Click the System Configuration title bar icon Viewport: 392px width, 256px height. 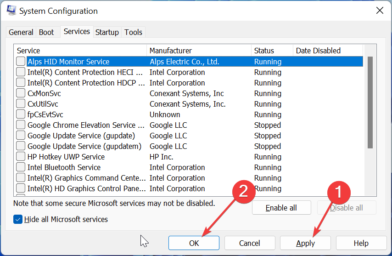[x=11, y=11]
